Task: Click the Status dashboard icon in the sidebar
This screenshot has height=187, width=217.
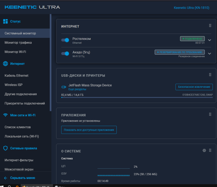Action: 5,21
